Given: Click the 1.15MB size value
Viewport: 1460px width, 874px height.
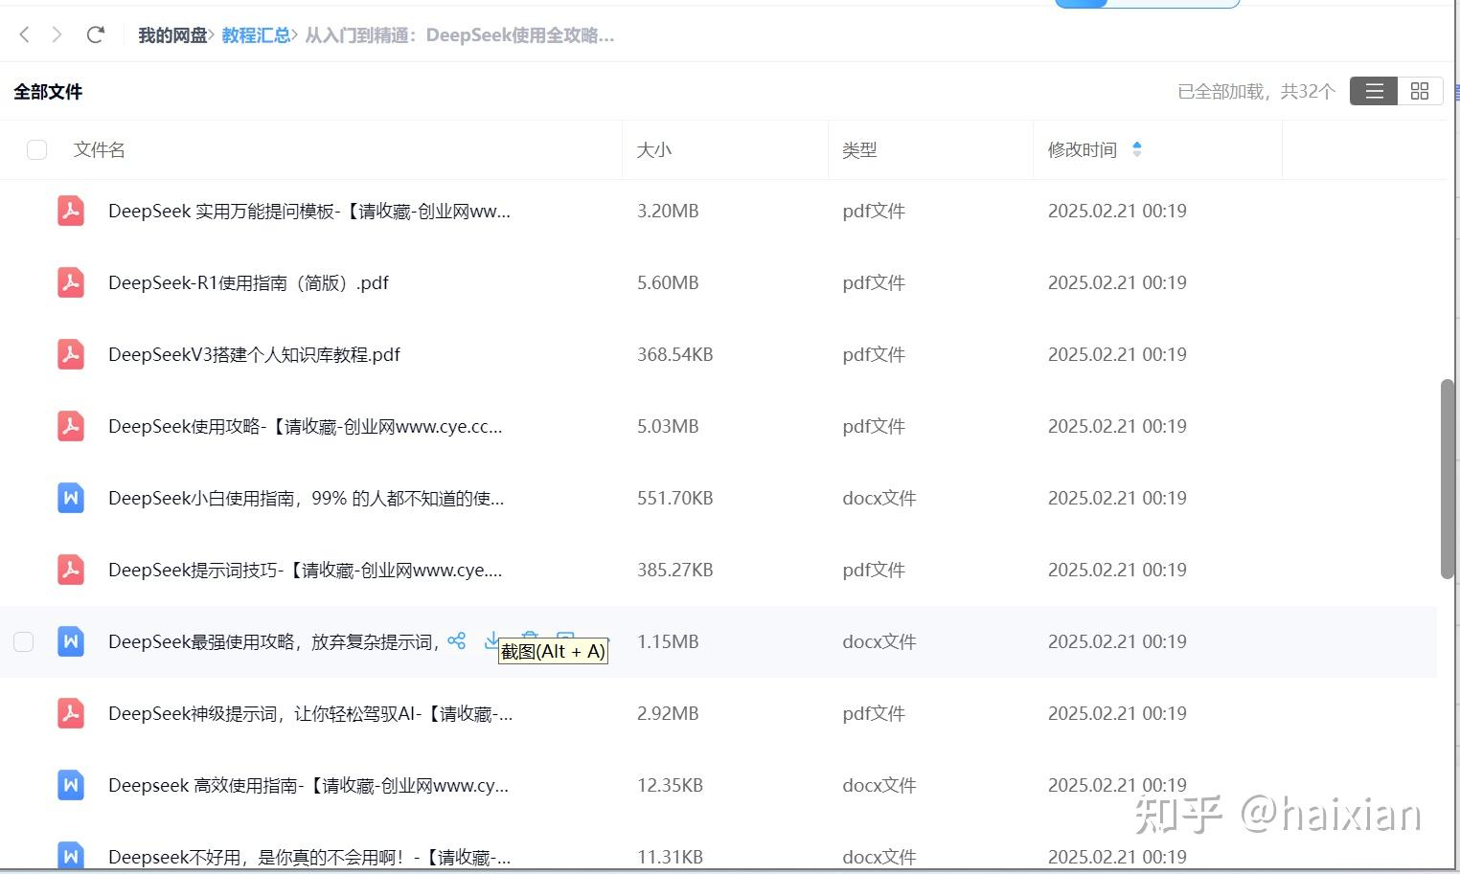Looking at the screenshot, I should click(x=668, y=641).
